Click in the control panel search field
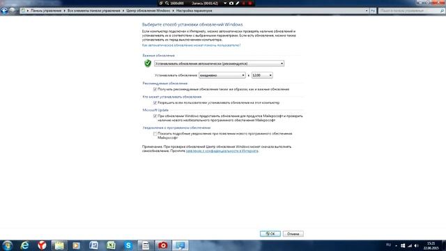The image size is (446, 251). point(409,10)
